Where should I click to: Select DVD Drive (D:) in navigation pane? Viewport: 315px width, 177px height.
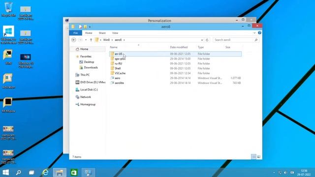tap(91, 82)
